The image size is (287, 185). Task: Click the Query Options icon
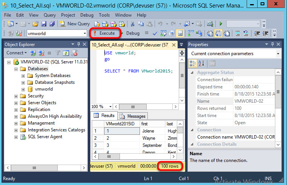click(172, 33)
